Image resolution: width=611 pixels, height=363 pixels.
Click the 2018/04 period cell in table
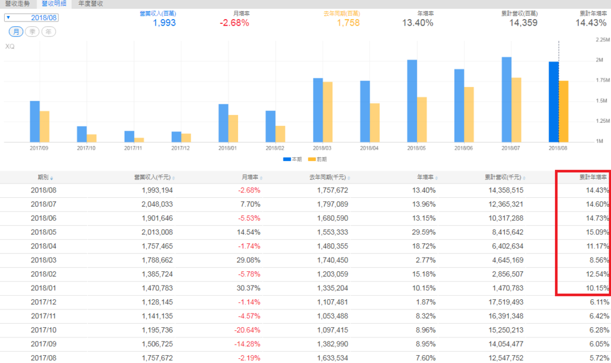tap(44, 246)
